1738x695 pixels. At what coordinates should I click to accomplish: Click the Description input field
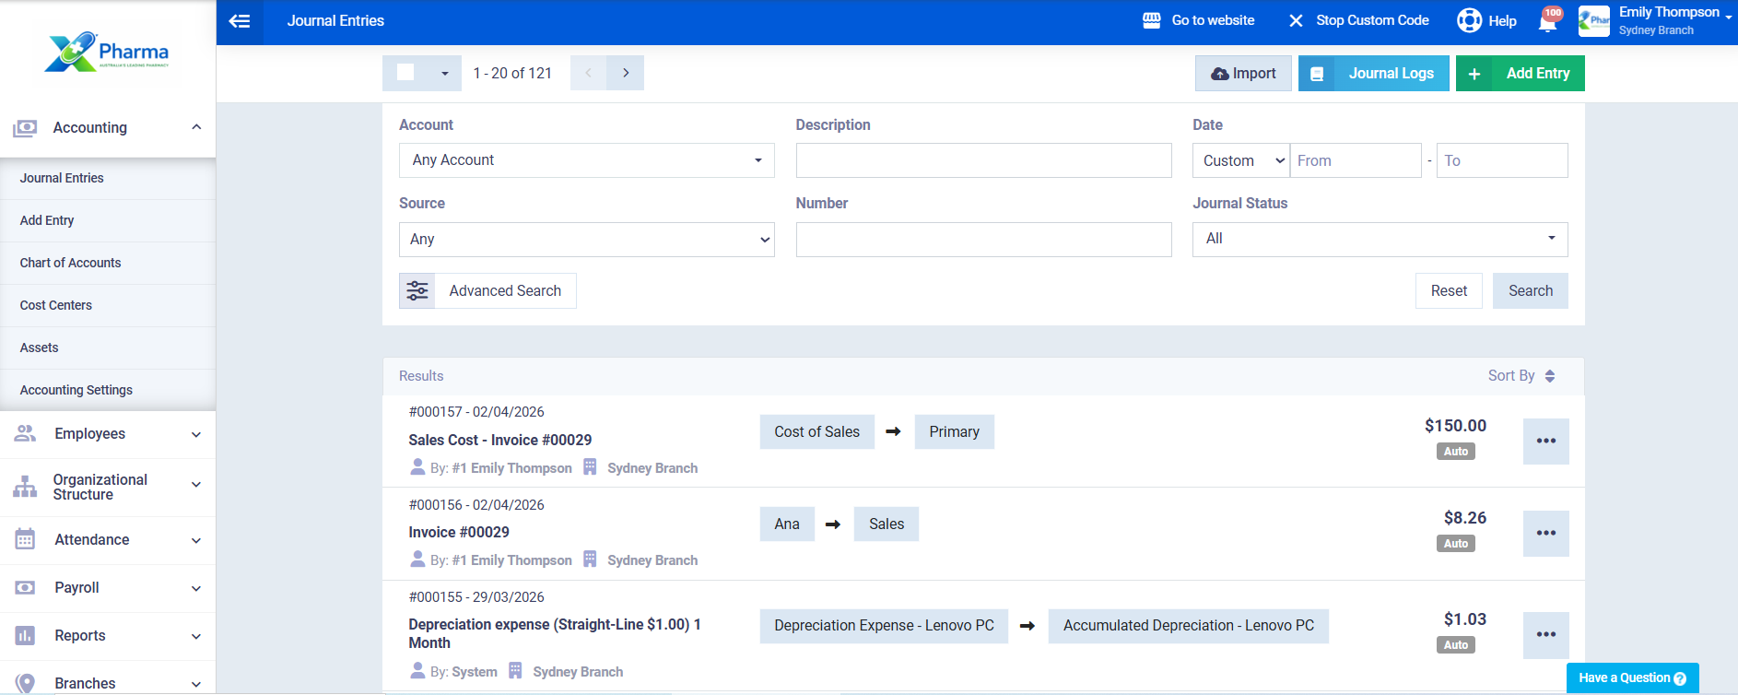click(x=984, y=160)
